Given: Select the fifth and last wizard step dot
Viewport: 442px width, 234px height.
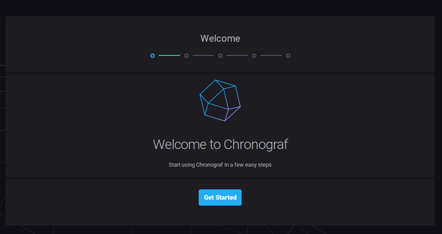Looking at the screenshot, I should tap(288, 56).
